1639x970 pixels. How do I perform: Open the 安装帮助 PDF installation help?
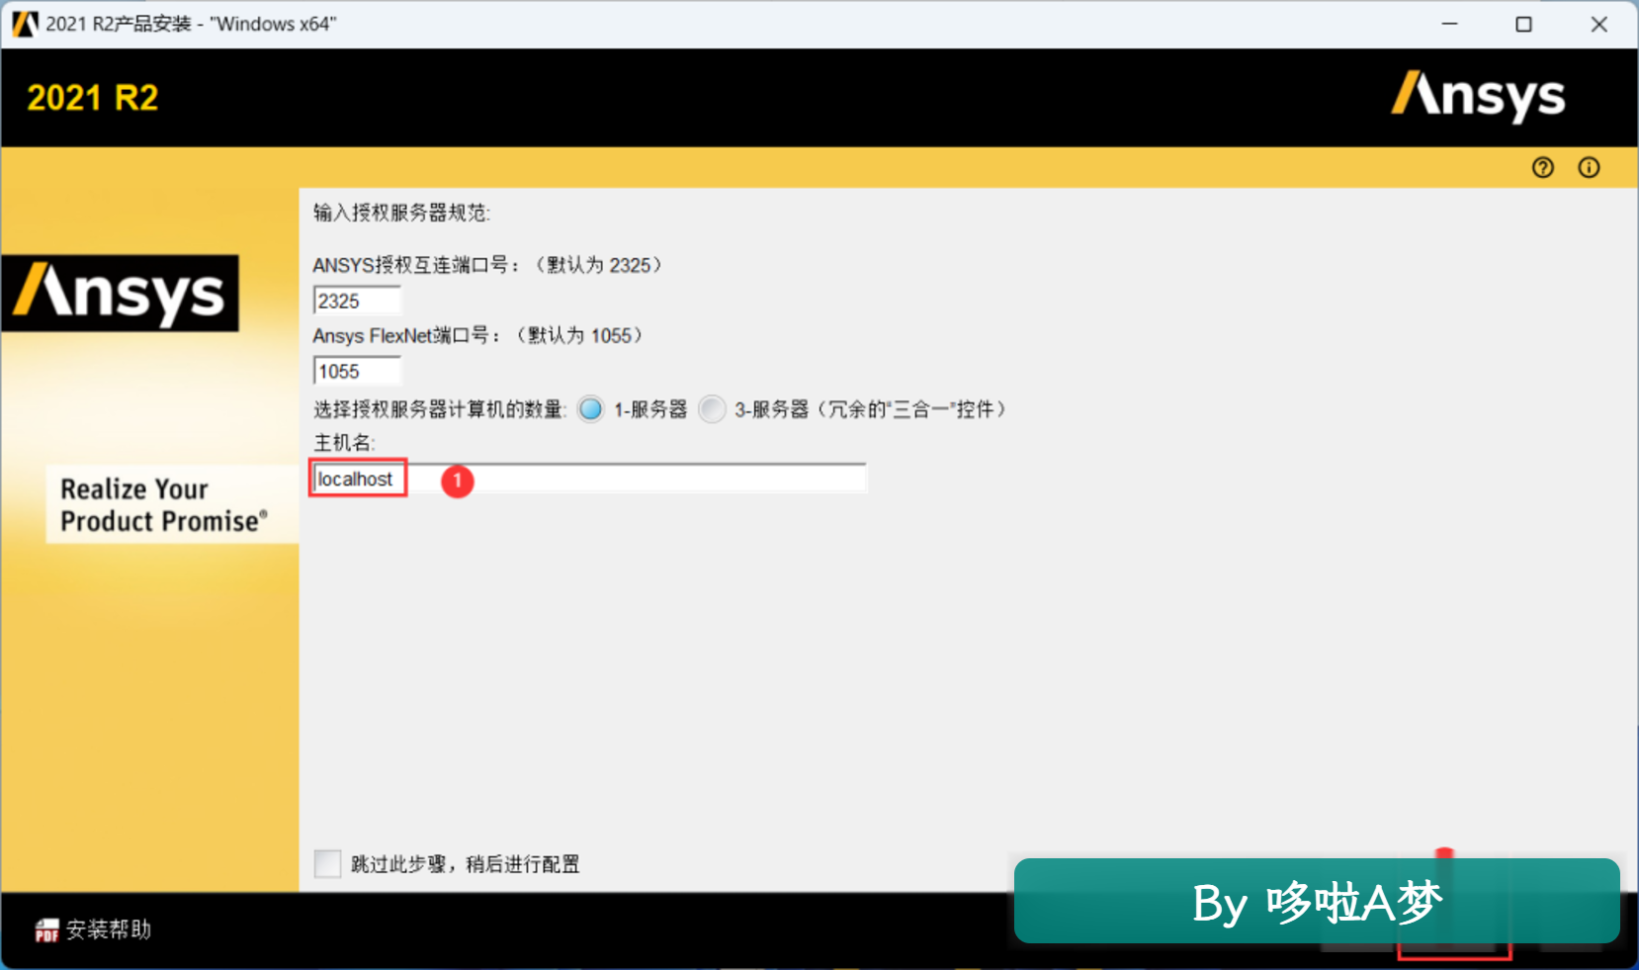pos(93,929)
